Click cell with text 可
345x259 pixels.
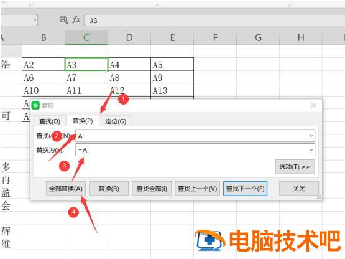pos(12,116)
